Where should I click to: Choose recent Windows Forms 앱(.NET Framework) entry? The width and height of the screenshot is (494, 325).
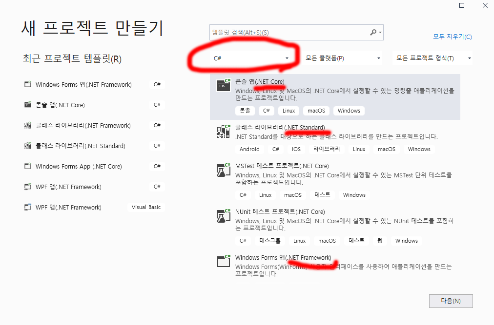point(94,84)
